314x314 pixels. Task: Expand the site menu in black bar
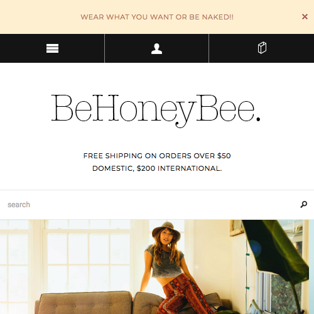(x=52, y=48)
